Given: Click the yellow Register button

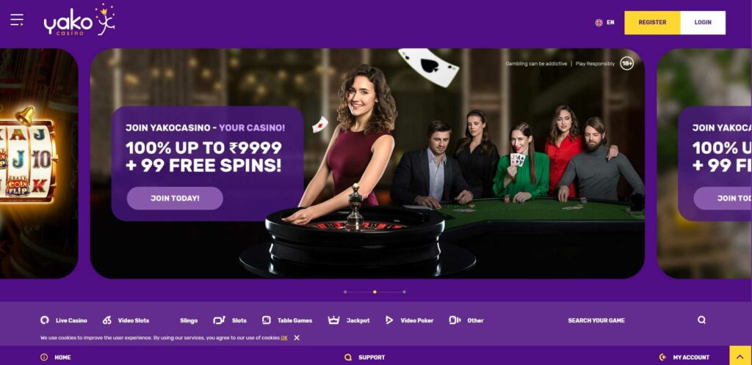Looking at the screenshot, I should click(x=652, y=23).
